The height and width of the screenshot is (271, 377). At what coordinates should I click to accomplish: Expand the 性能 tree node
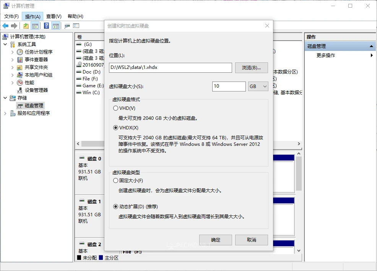pyautogui.click(x=13, y=83)
